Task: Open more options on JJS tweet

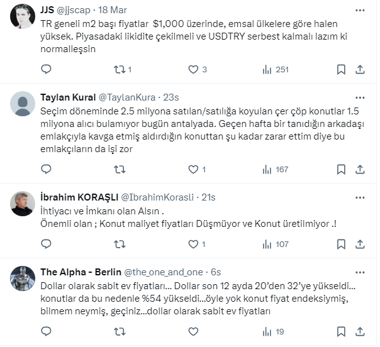Action: tap(359, 11)
